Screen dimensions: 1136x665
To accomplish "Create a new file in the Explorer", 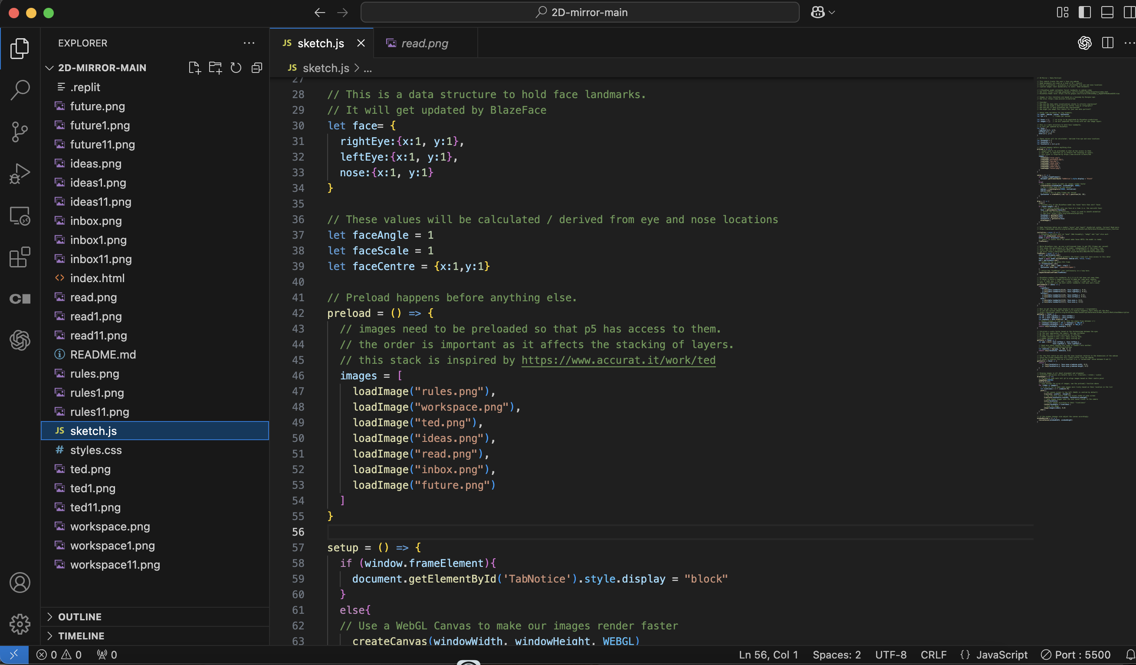I will (194, 68).
